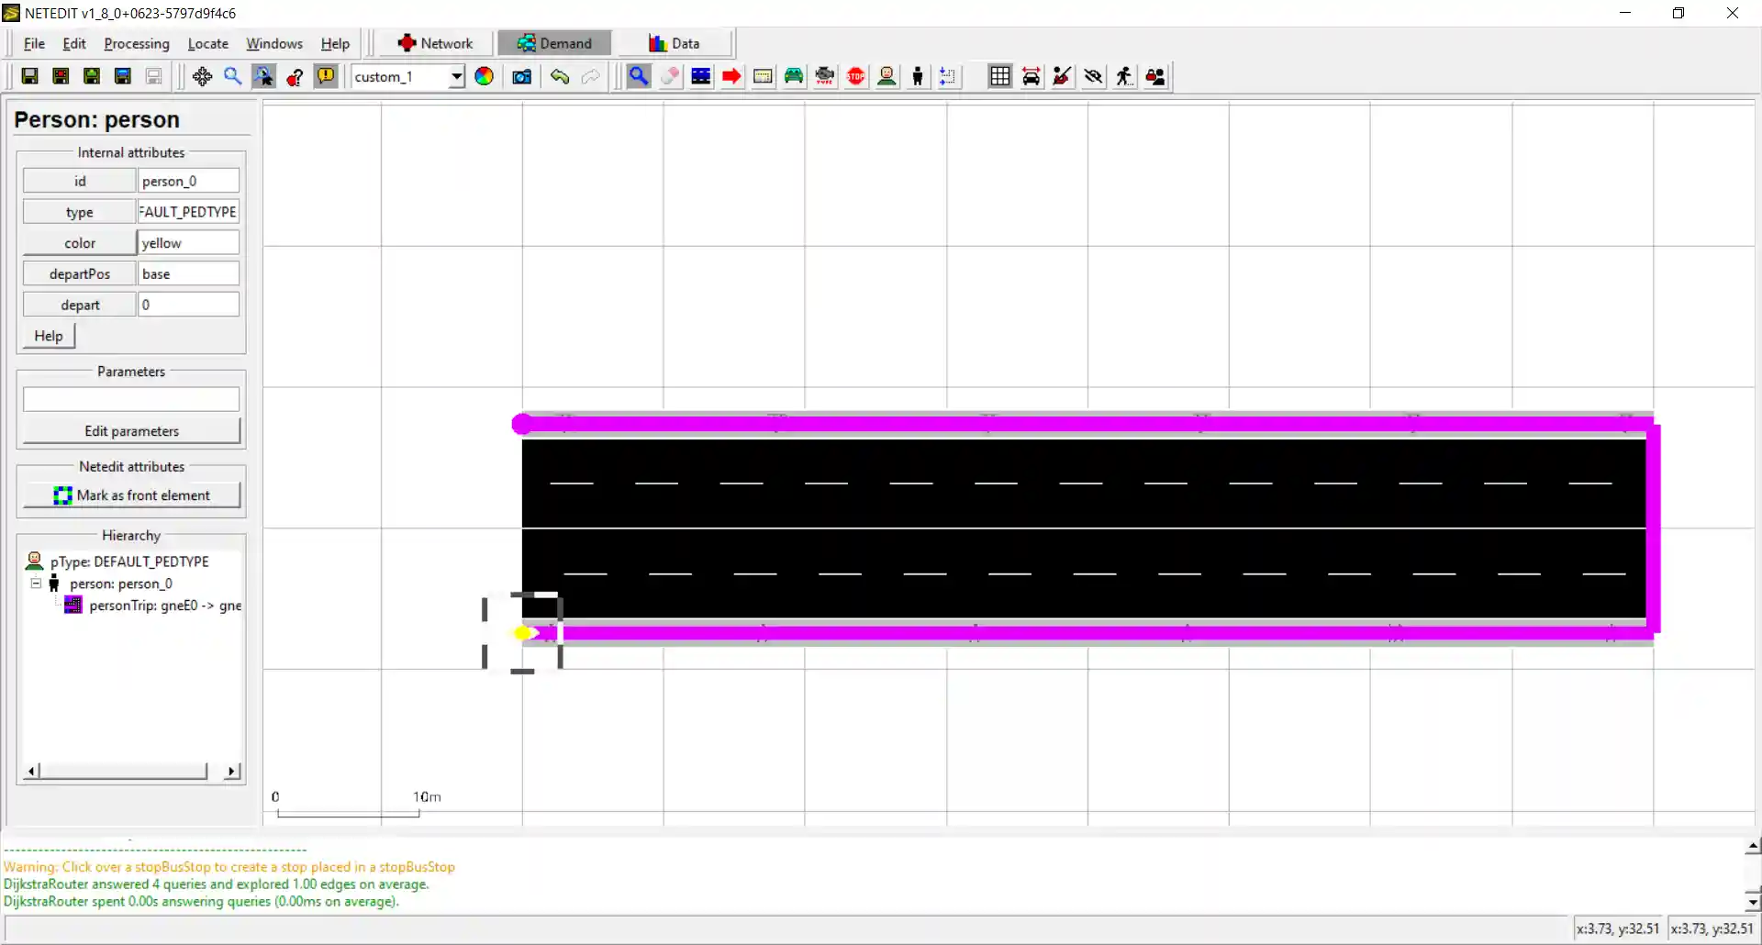Select the delete eraser mode icon

point(670,77)
